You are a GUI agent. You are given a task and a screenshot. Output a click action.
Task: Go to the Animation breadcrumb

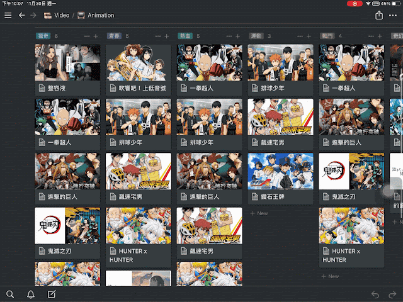click(96, 15)
